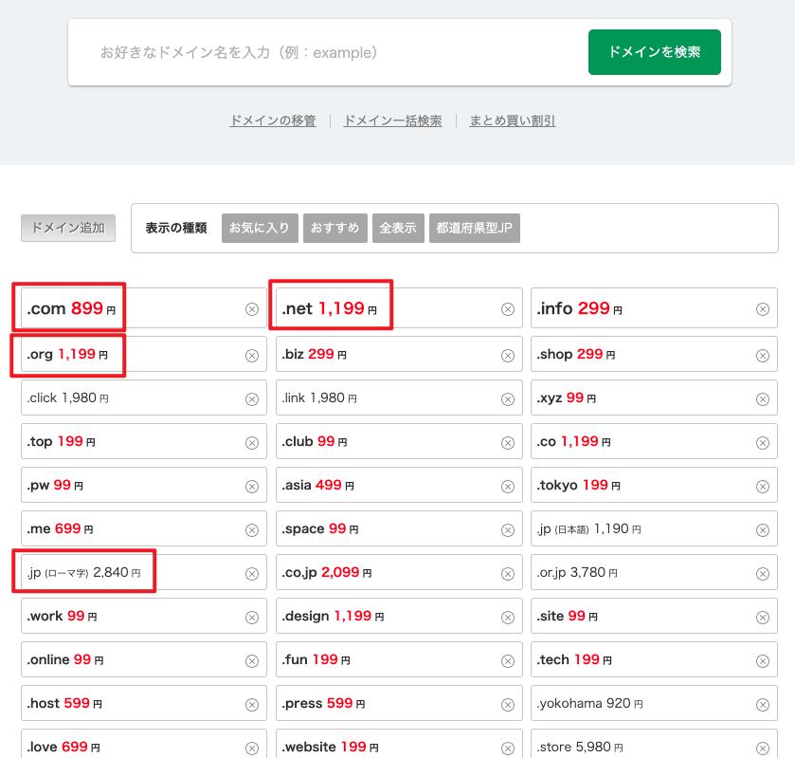795x758 pixels.
Task: Remove the .design domain entry
Action: [508, 616]
